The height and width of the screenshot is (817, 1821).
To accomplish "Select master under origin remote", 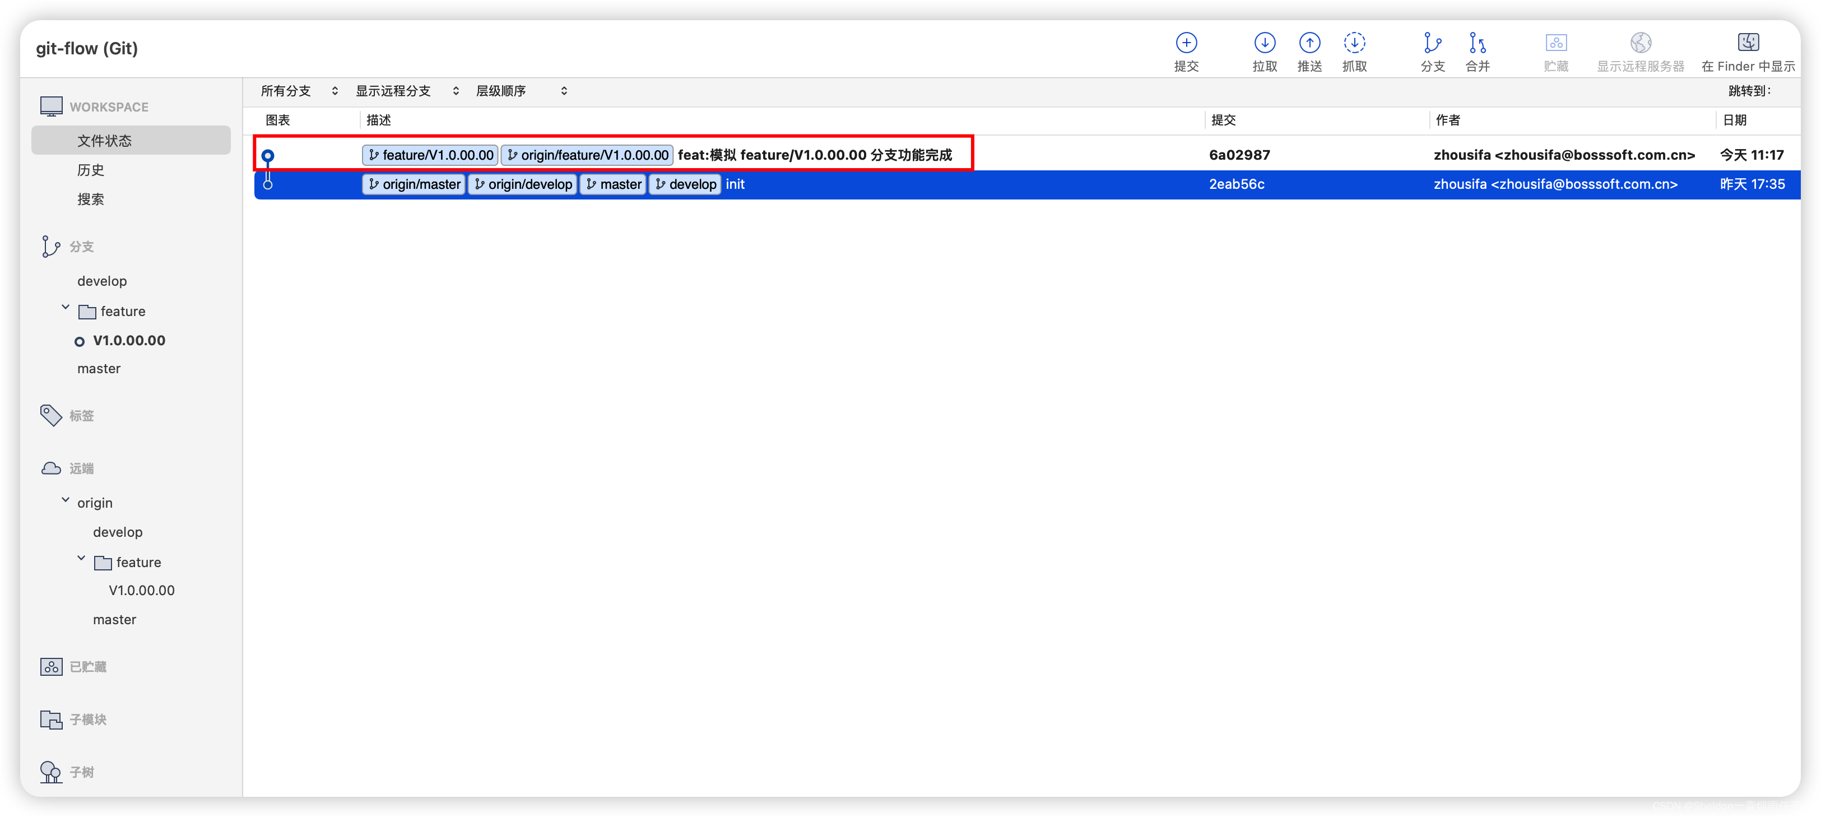I will [114, 620].
